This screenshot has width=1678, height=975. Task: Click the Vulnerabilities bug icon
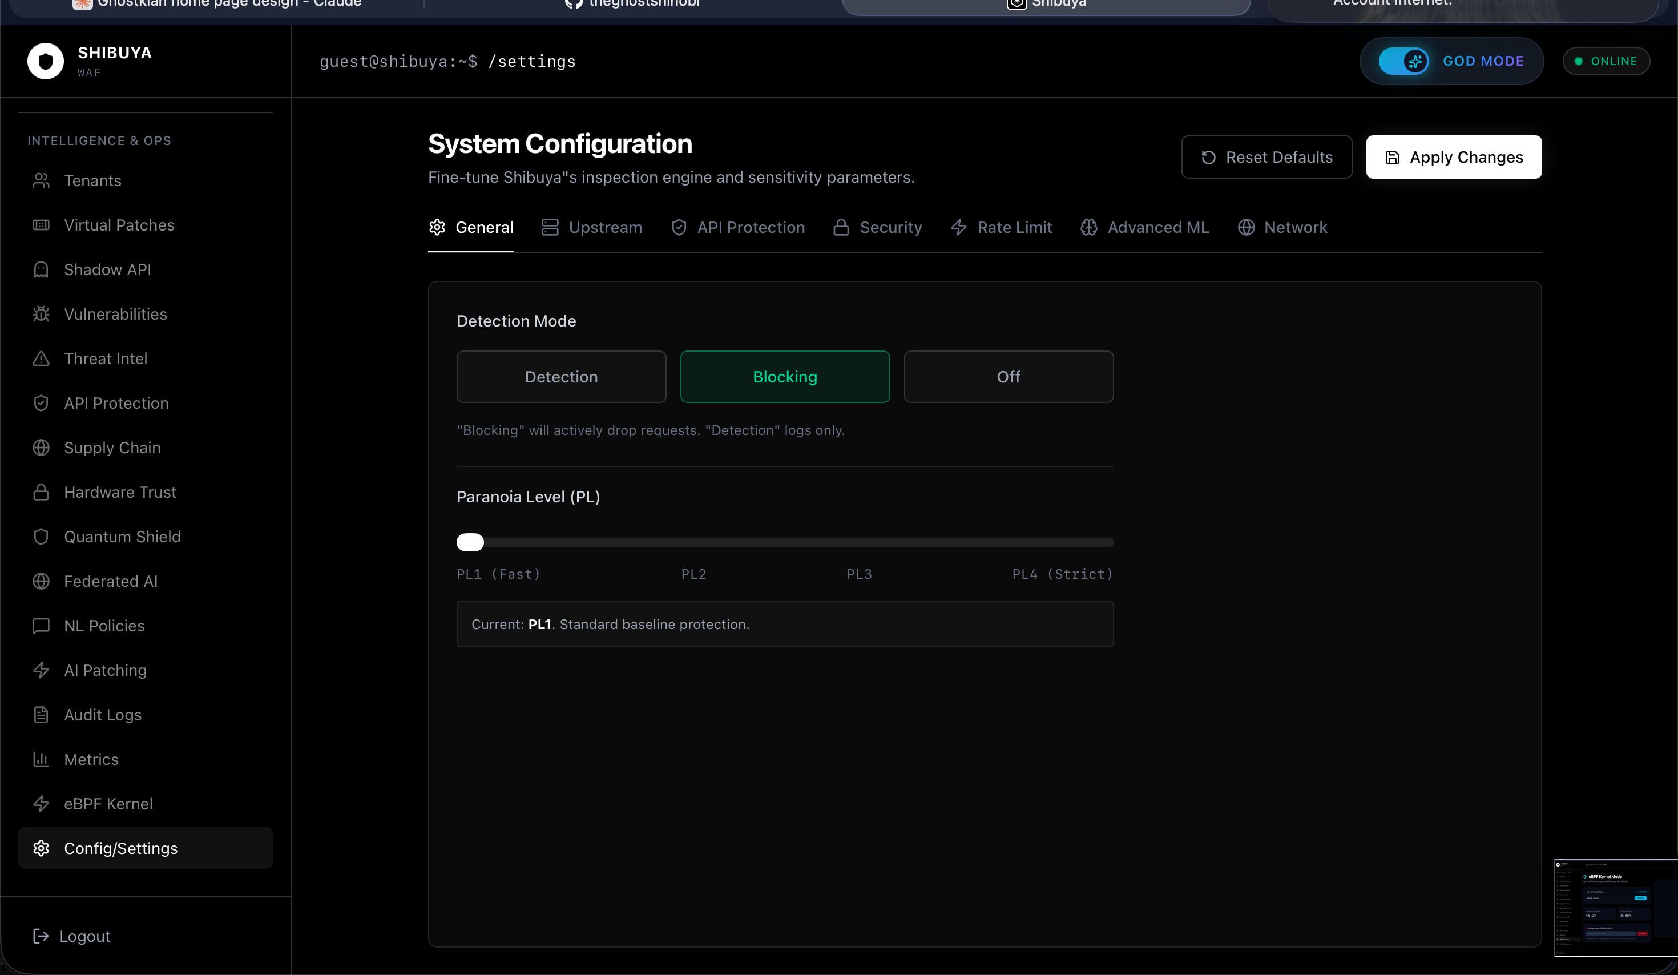click(41, 315)
